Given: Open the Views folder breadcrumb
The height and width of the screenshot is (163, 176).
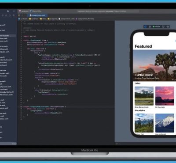Looking at the screenshot, I should (43, 19).
